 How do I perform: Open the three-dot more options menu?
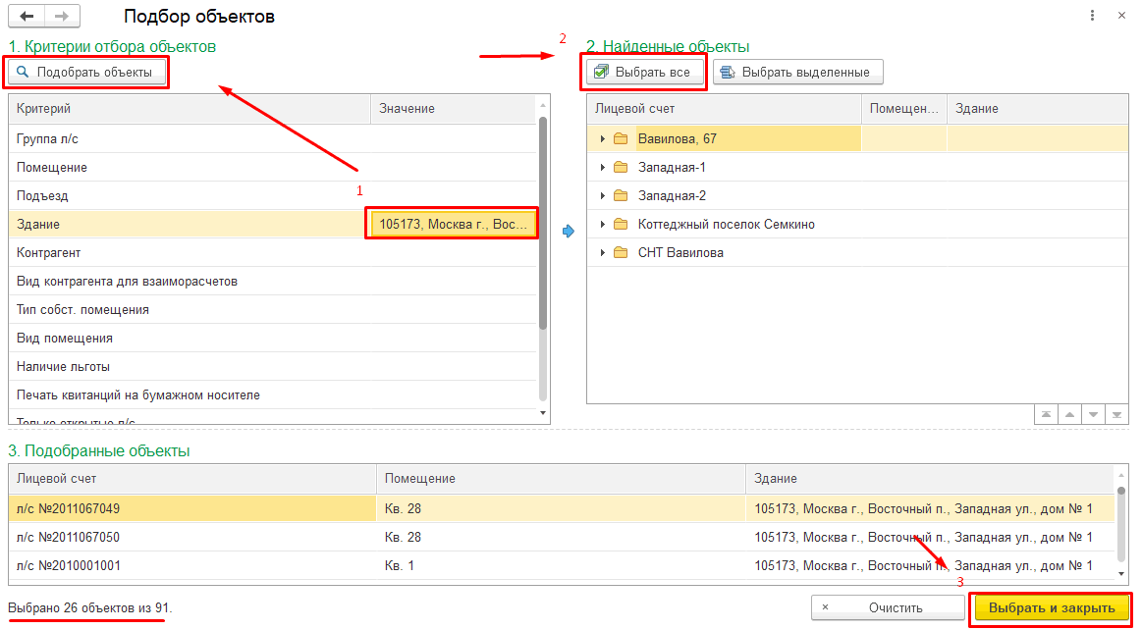[x=1092, y=17]
